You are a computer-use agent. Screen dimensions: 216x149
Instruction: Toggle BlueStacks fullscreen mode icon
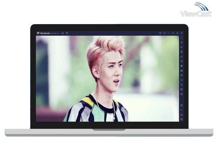tap(182, 38)
